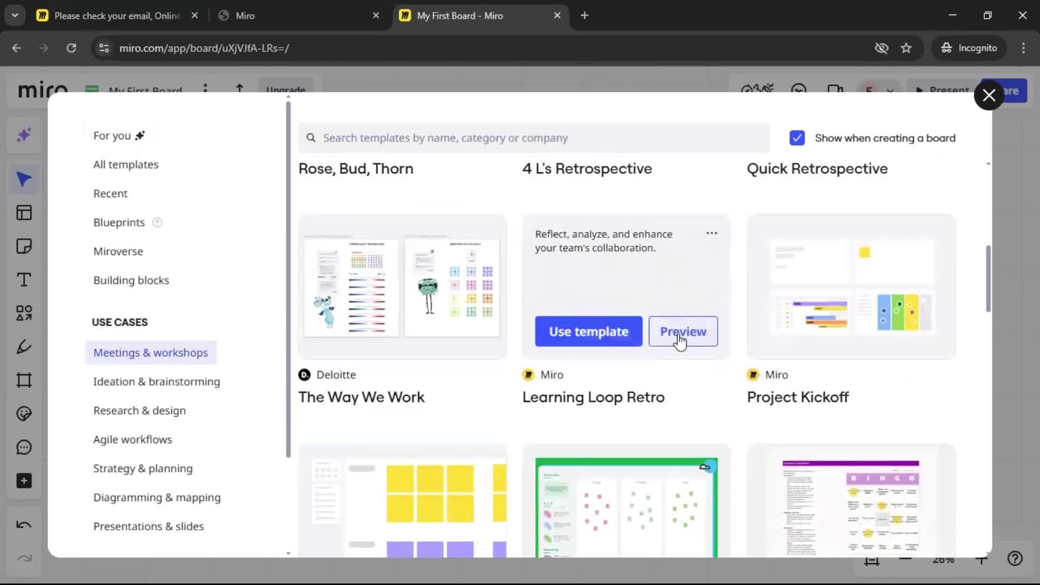The width and height of the screenshot is (1040, 585).
Task: Go back in browser history
Action: coord(17,48)
